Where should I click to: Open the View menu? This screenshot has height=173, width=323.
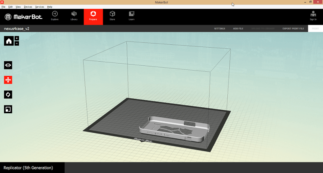point(18,7)
